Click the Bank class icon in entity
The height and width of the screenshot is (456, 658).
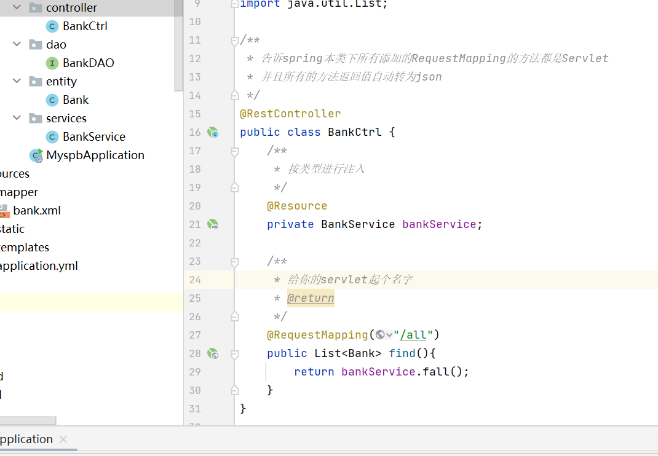[52, 100]
